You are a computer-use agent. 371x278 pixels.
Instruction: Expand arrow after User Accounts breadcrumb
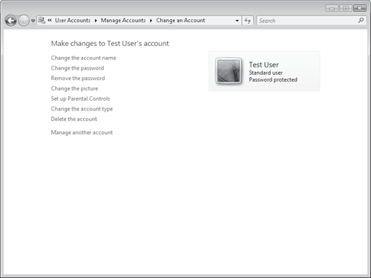pyautogui.click(x=96, y=21)
